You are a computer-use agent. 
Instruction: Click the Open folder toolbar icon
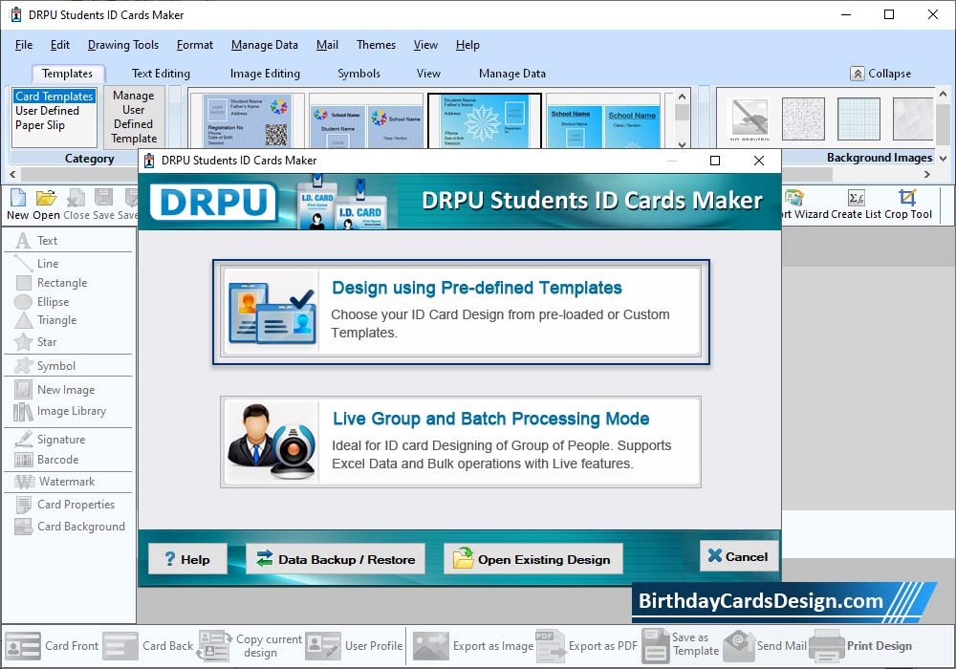pyautogui.click(x=46, y=205)
